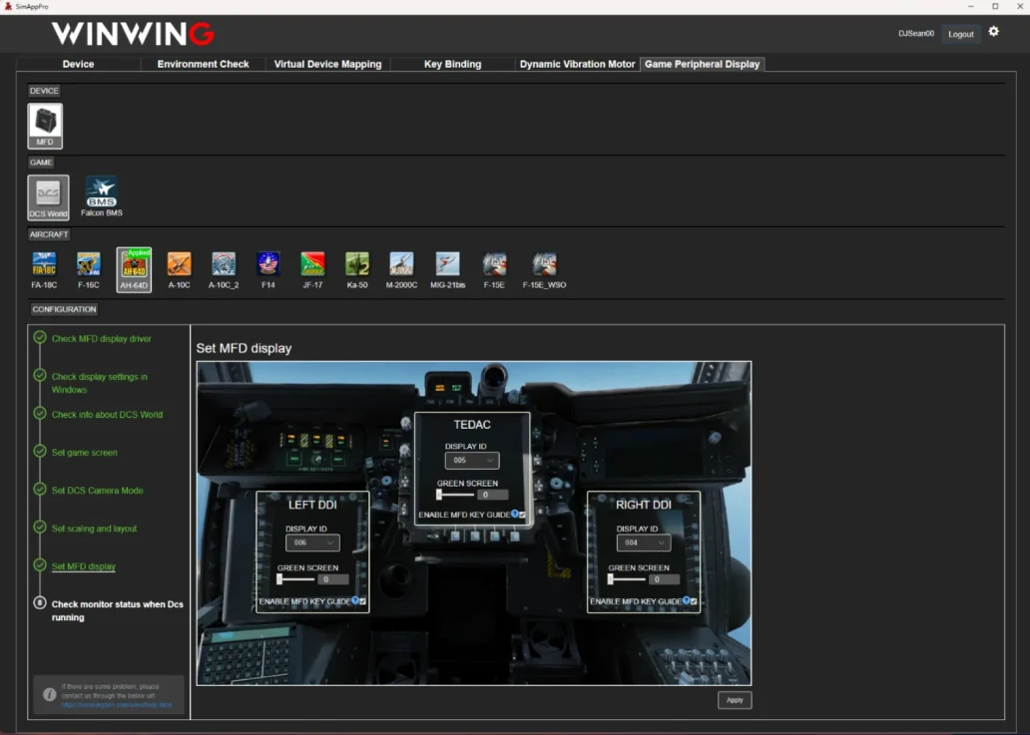The height and width of the screenshot is (735, 1030).
Task: Toggle TEDAC Enable MFD Key Guide checkbox
Action: click(x=522, y=516)
